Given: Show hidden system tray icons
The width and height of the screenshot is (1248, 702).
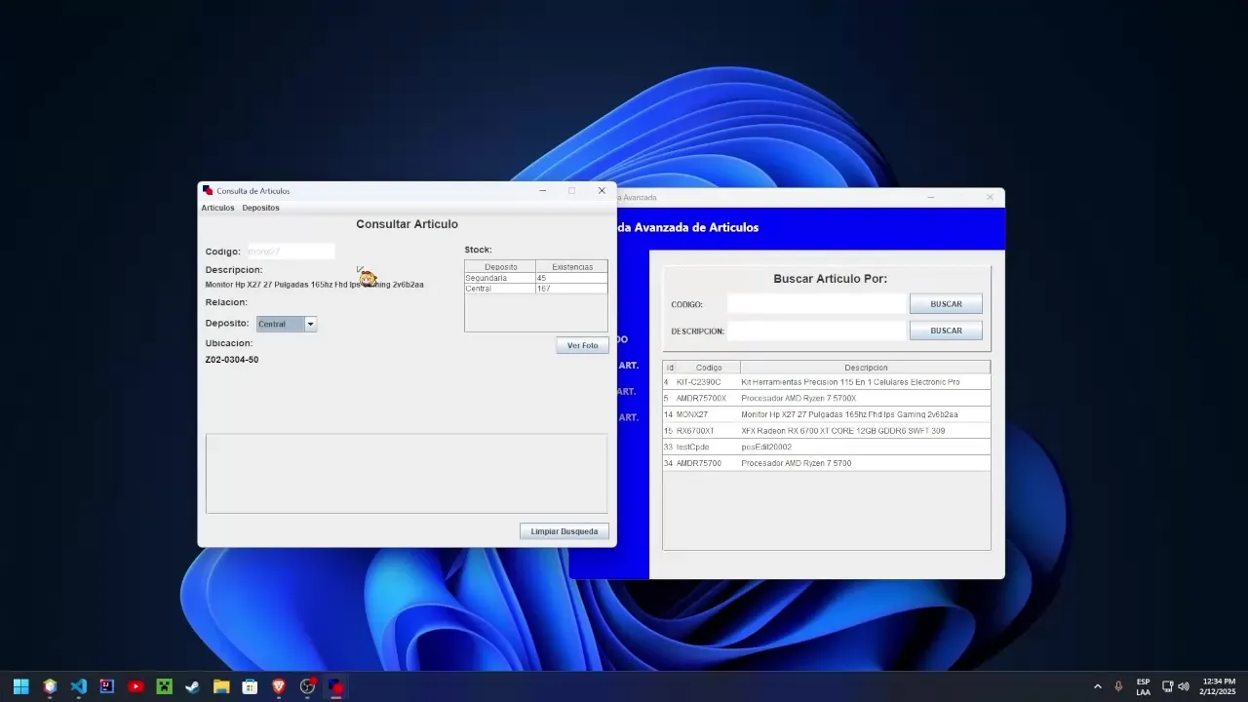Looking at the screenshot, I should click(x=1098, y=686).
